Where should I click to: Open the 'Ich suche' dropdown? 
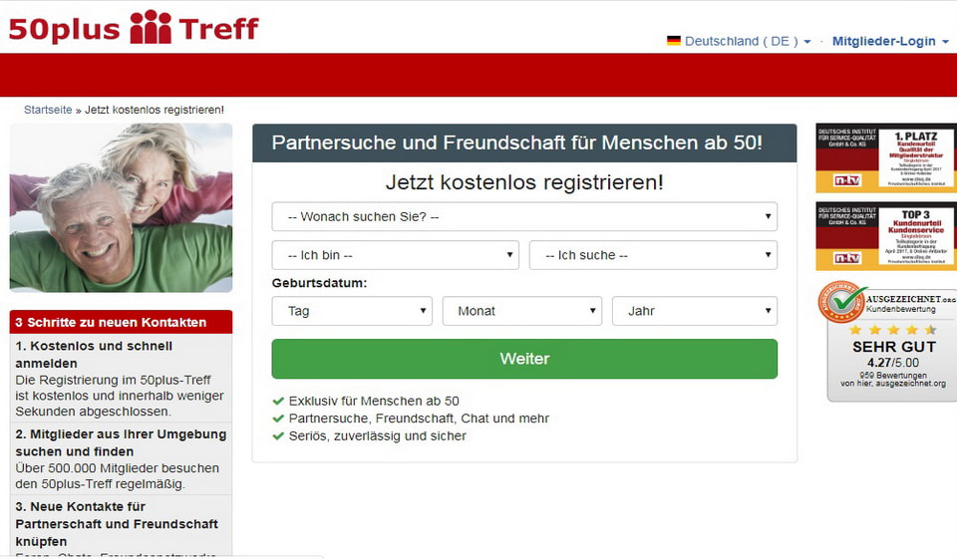point(653,255)
